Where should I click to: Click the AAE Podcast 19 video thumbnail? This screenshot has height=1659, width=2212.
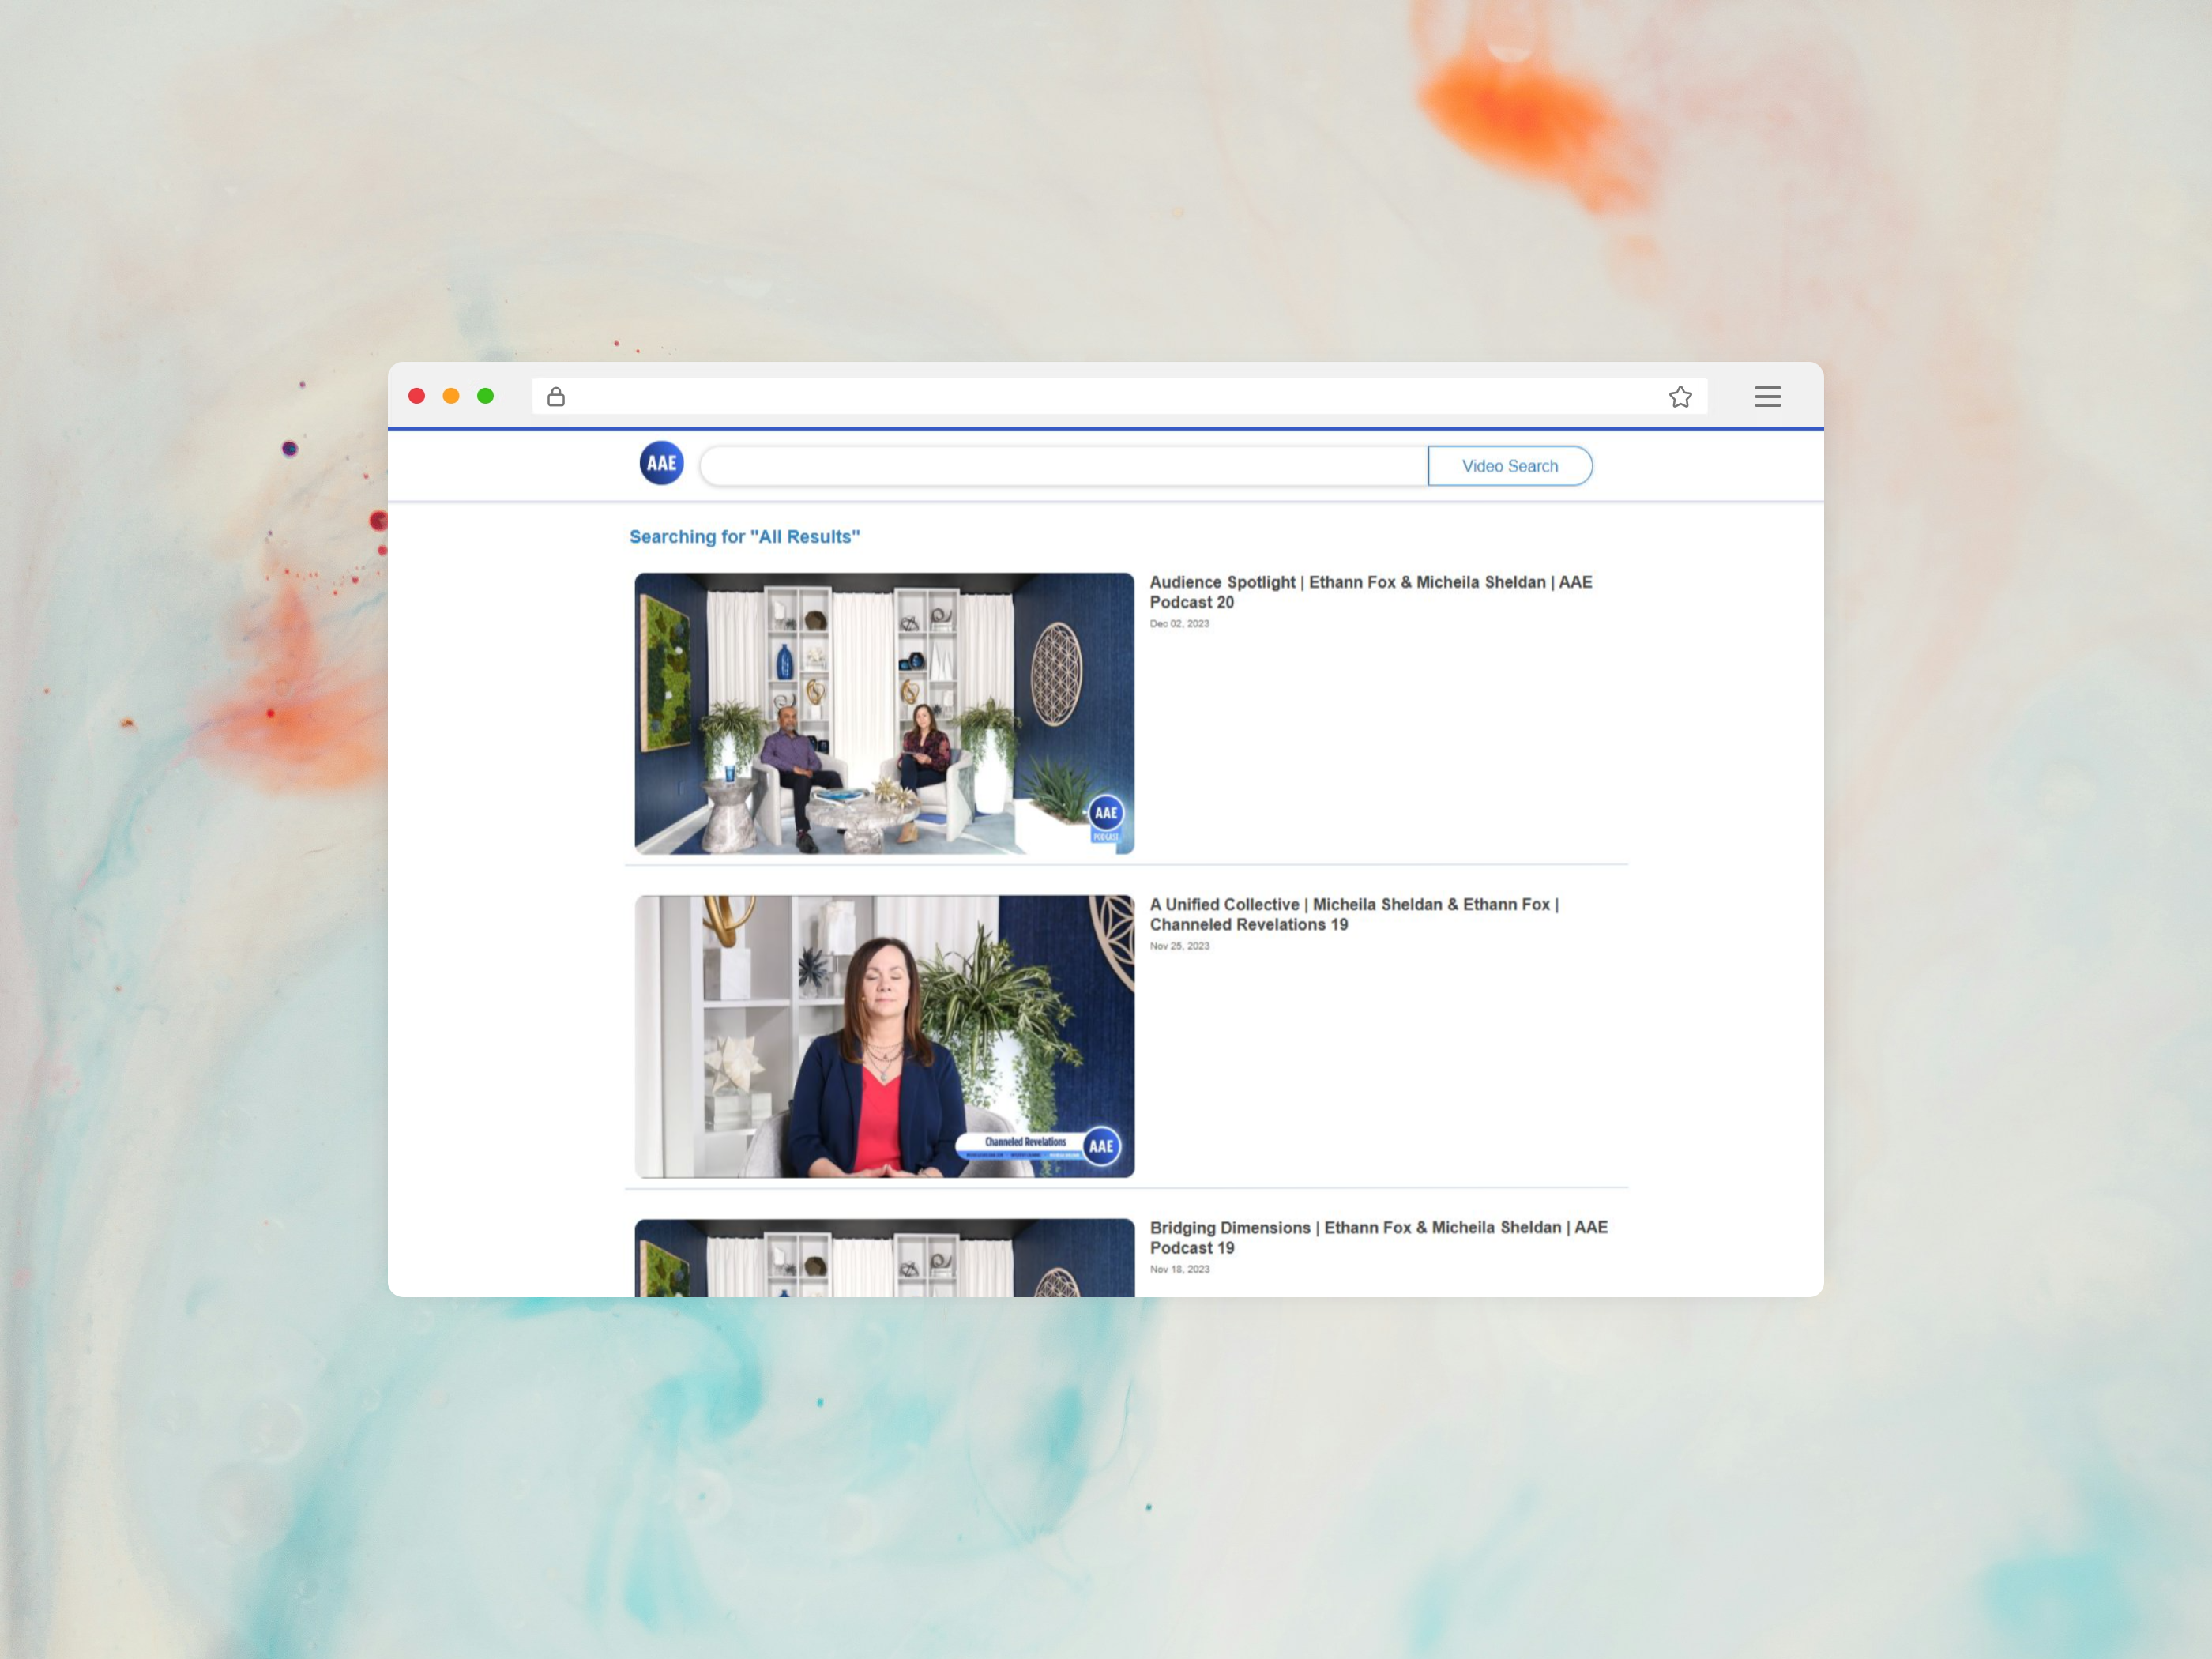884,1258
